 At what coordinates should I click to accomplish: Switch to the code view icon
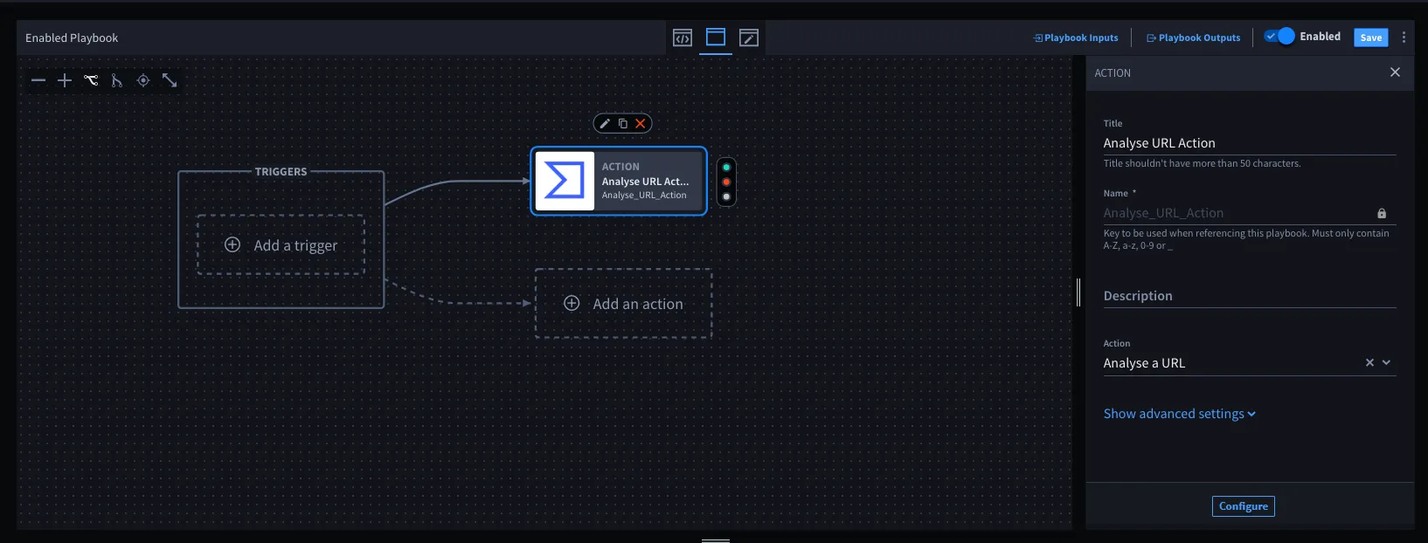click(683, 38)
